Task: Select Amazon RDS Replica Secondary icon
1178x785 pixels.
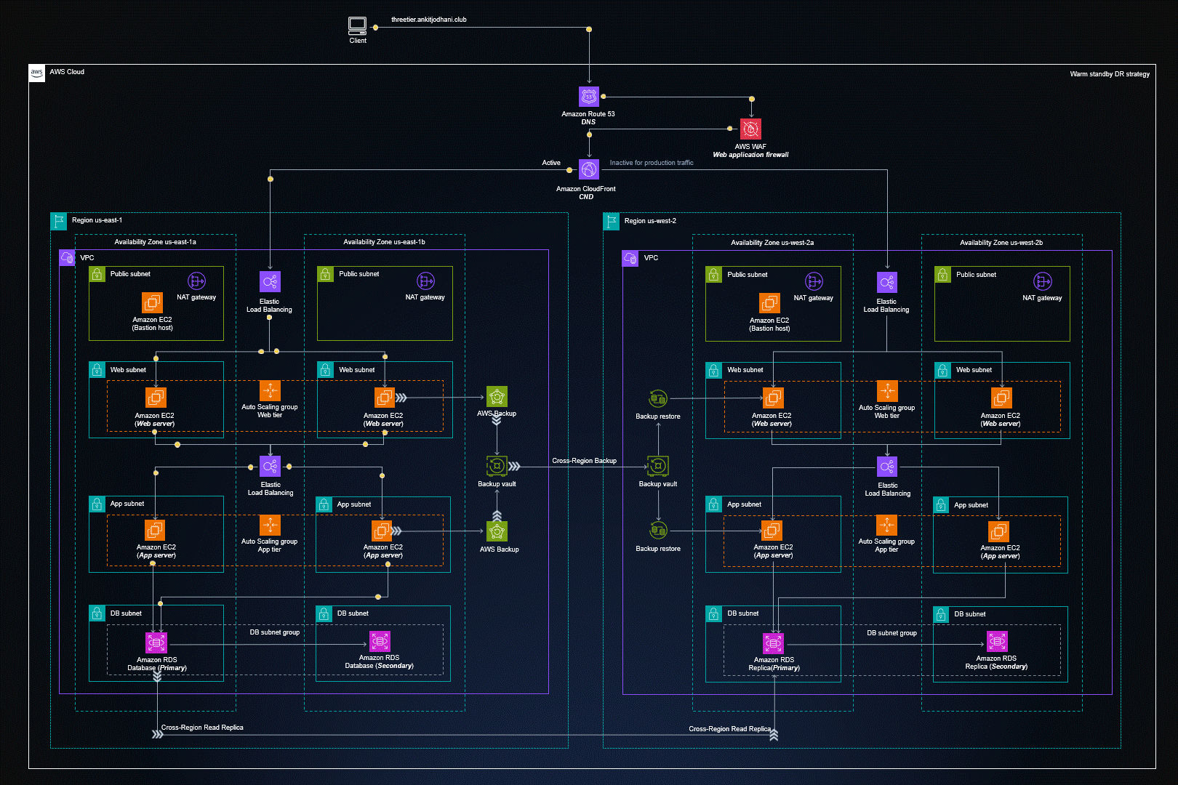Action: pyautogui.click(x=997, y=641)
